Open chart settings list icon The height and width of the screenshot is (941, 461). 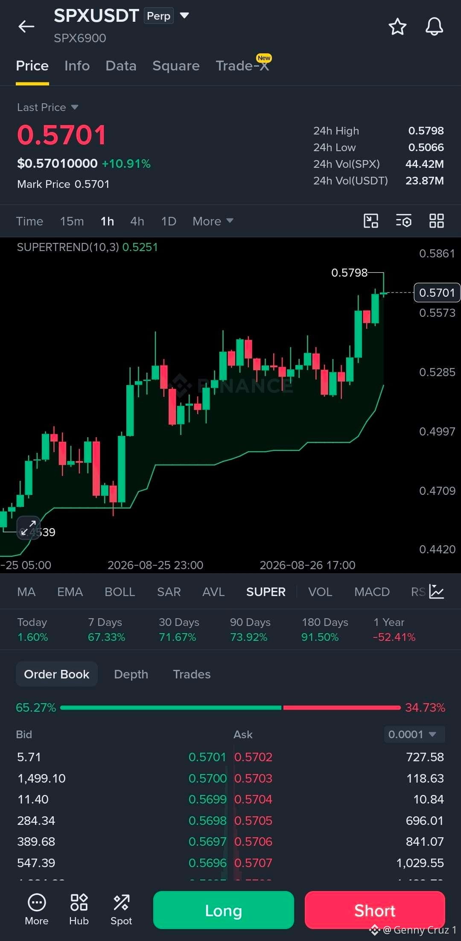404,221
